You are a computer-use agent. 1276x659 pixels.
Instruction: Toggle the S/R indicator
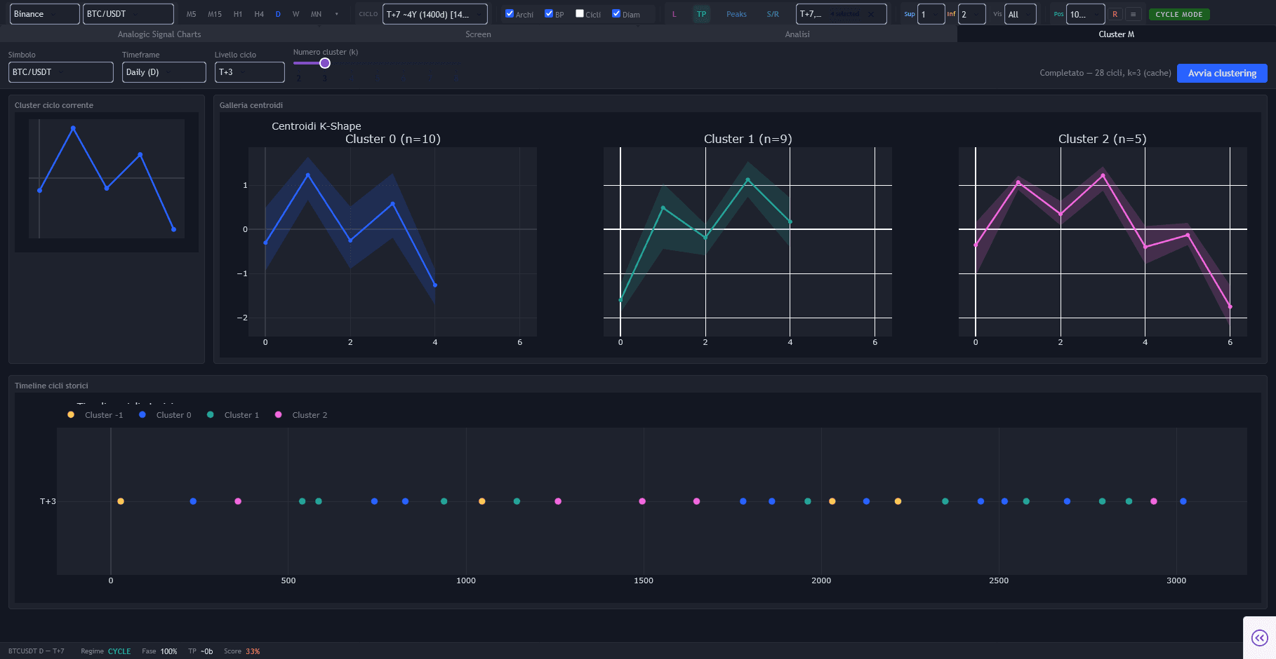click(x=773, y=14)
